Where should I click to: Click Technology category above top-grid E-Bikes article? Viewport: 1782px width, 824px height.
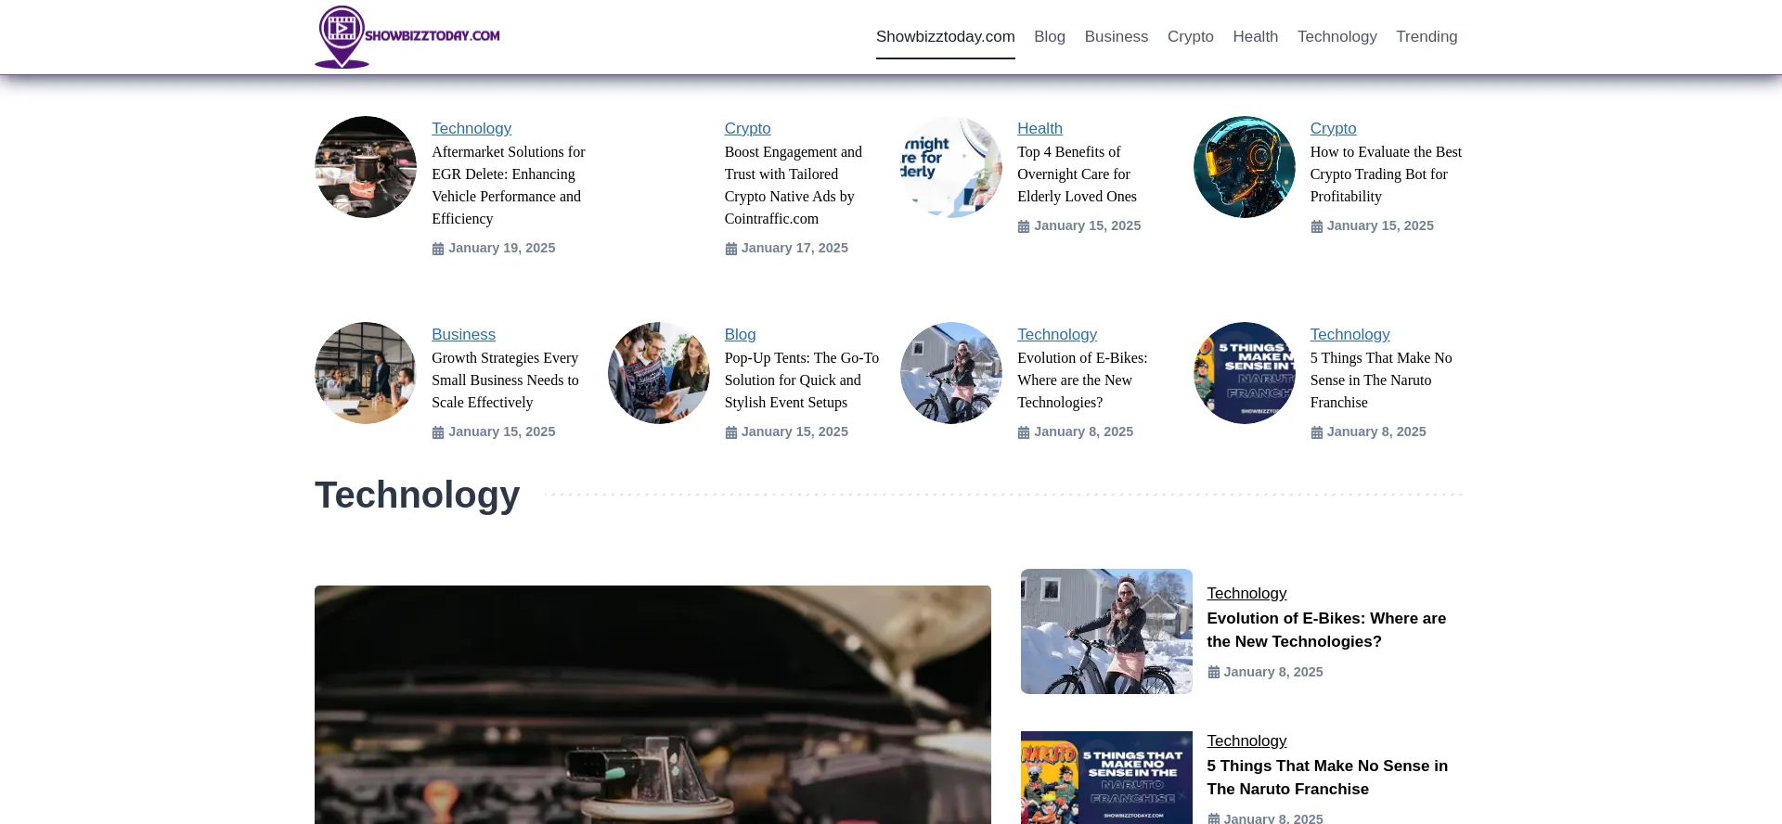(1057, 334)
